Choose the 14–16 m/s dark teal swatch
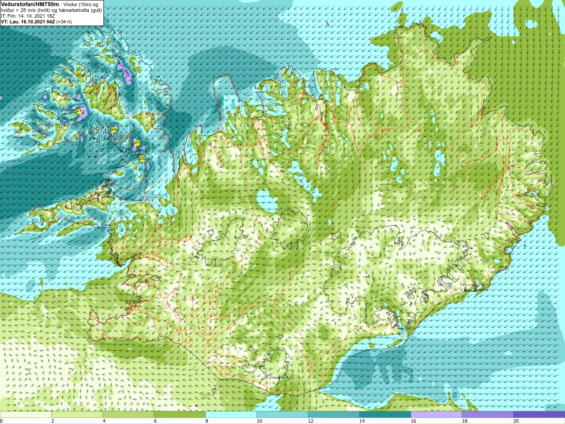This screenshot has height=424, width=565. [385, 414]
